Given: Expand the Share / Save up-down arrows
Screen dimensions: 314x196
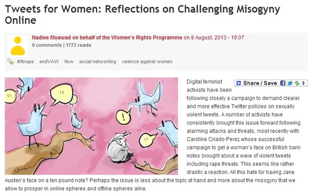Looking at the screenshot, I should click(303, 83).
